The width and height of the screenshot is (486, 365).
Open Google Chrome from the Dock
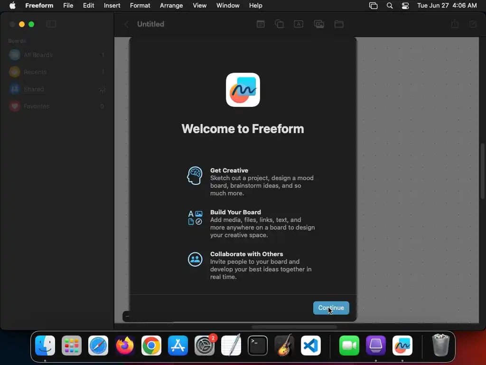151,346
